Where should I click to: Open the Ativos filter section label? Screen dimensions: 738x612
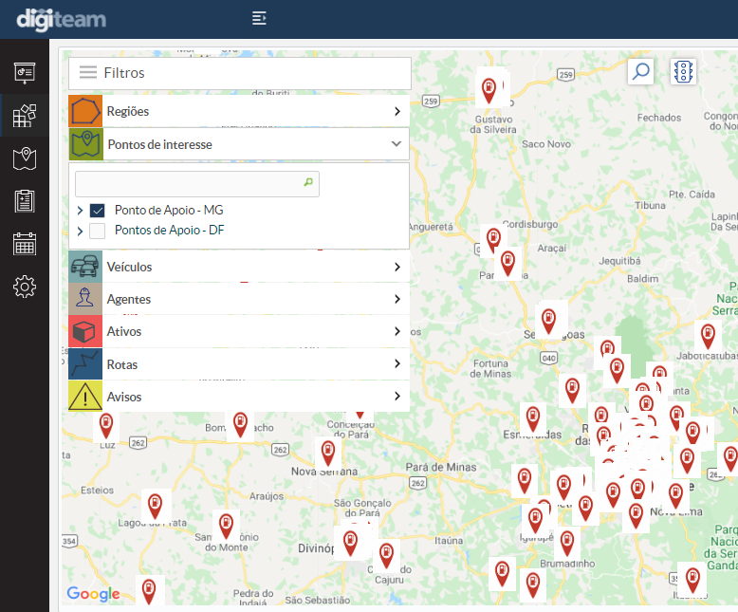tap(123, 331)
